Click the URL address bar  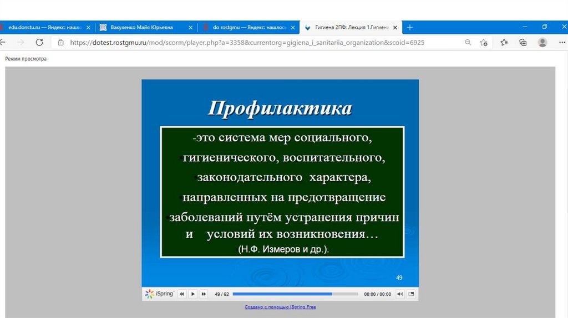(247, 42)
